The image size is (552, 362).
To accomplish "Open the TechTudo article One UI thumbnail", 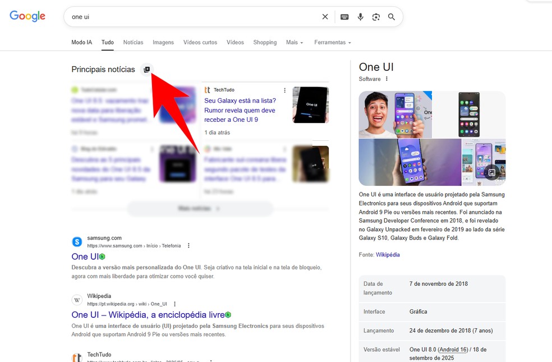I will (310, 105).
